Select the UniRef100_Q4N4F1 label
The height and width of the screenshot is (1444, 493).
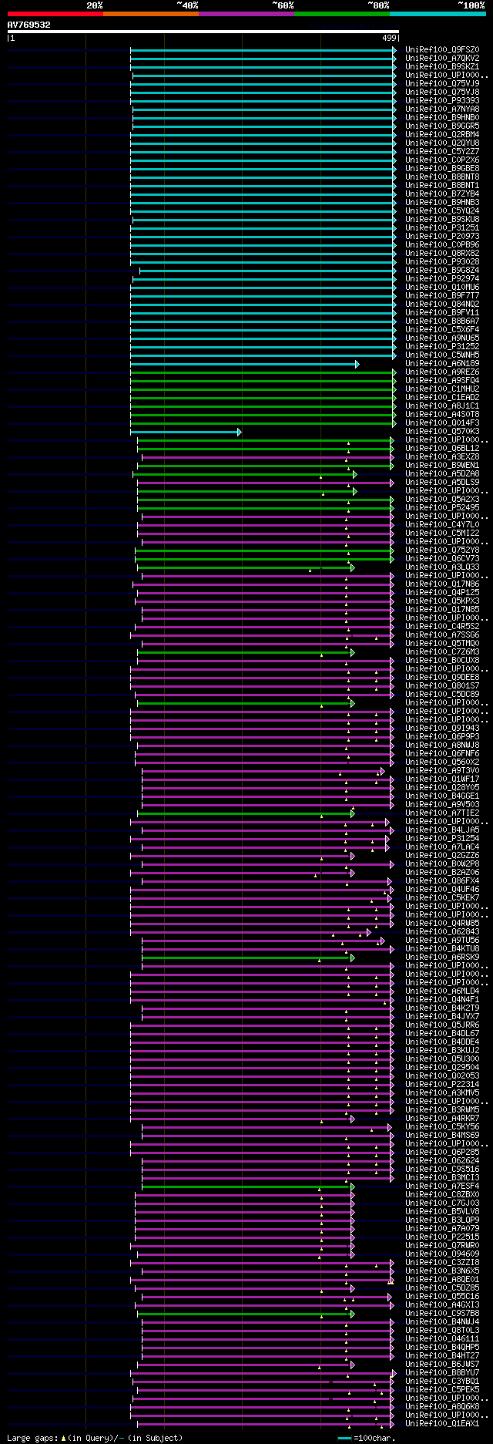point(442,1000)
